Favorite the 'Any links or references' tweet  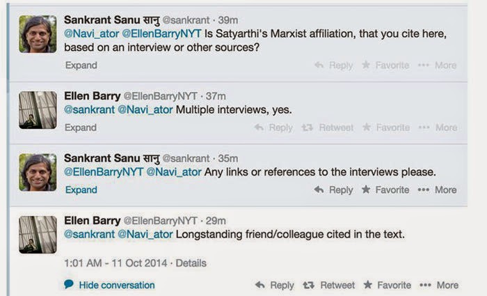385,189
